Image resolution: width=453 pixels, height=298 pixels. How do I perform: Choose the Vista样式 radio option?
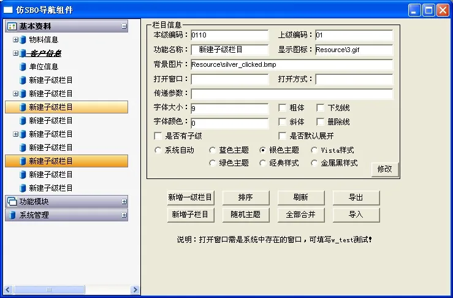pos(314,150)
